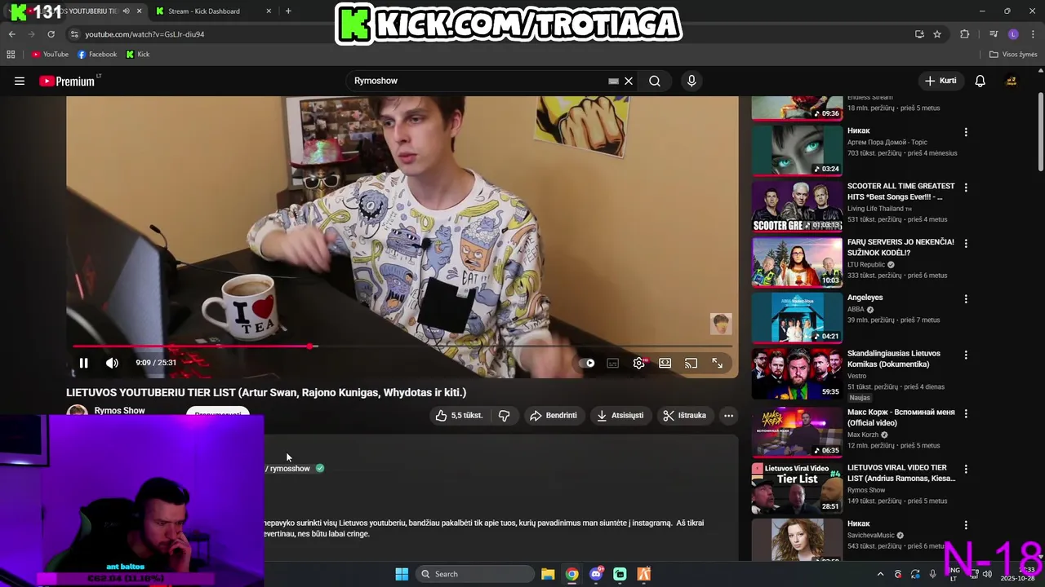Start voice search with microphone
This screenshot has height=587, width=1045.
[691, 81]
